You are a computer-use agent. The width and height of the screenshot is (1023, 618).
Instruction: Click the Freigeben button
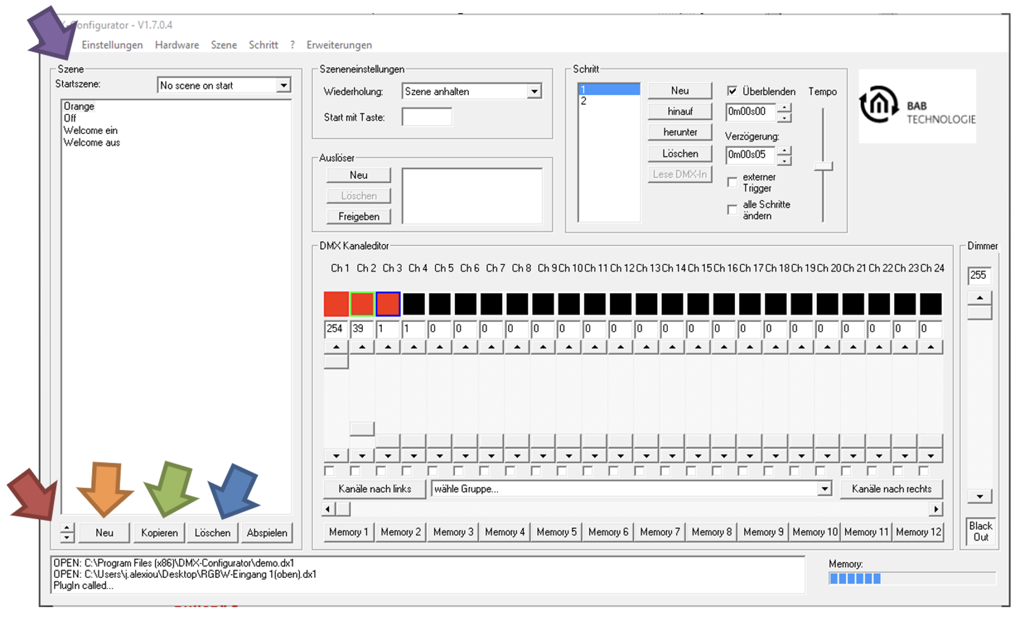click(359, 216)
